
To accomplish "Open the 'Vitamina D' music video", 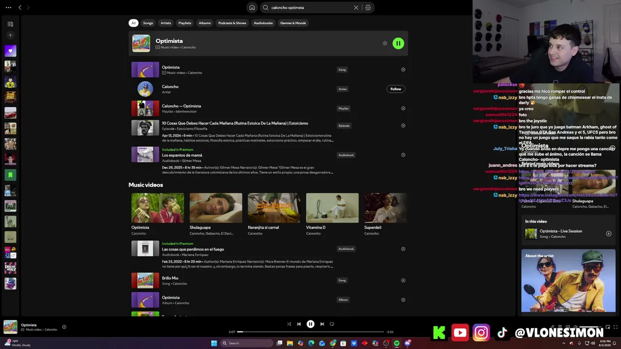I will point(332,208).
